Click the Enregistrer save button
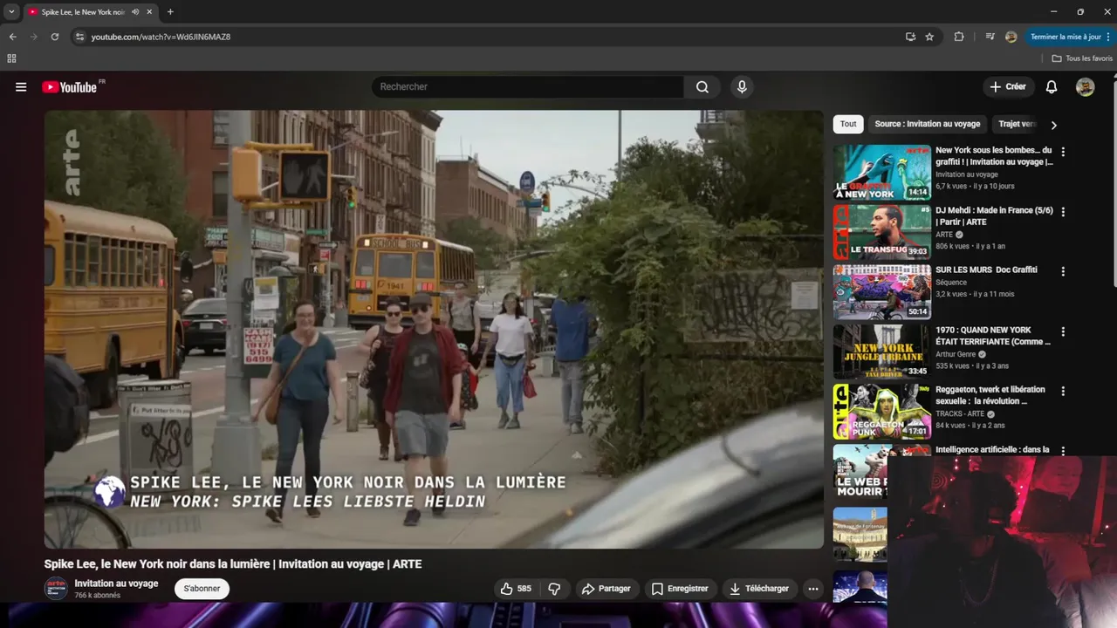Screen dimensions: 1117x628 [x=680, y=589]
